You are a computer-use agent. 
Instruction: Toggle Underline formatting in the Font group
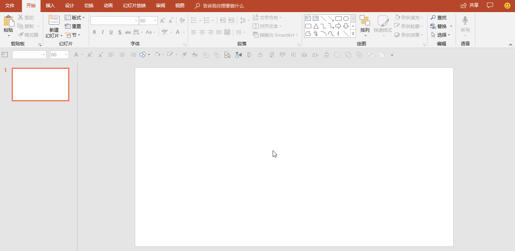pyautogui.click(x=111, y=32)
